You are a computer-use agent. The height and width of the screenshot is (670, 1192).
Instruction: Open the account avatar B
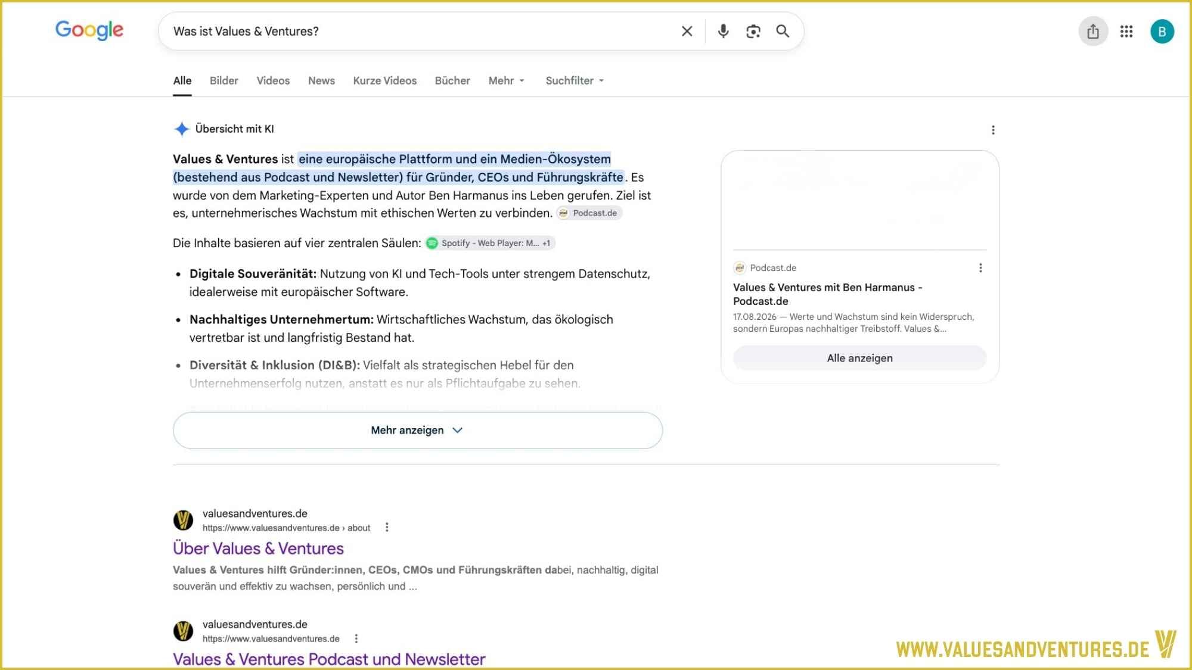[x=1162, y=32]
